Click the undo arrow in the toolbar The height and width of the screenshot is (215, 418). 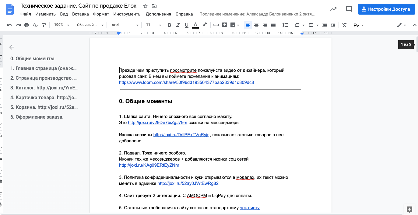pyautogui.click(x=10, y=25)
